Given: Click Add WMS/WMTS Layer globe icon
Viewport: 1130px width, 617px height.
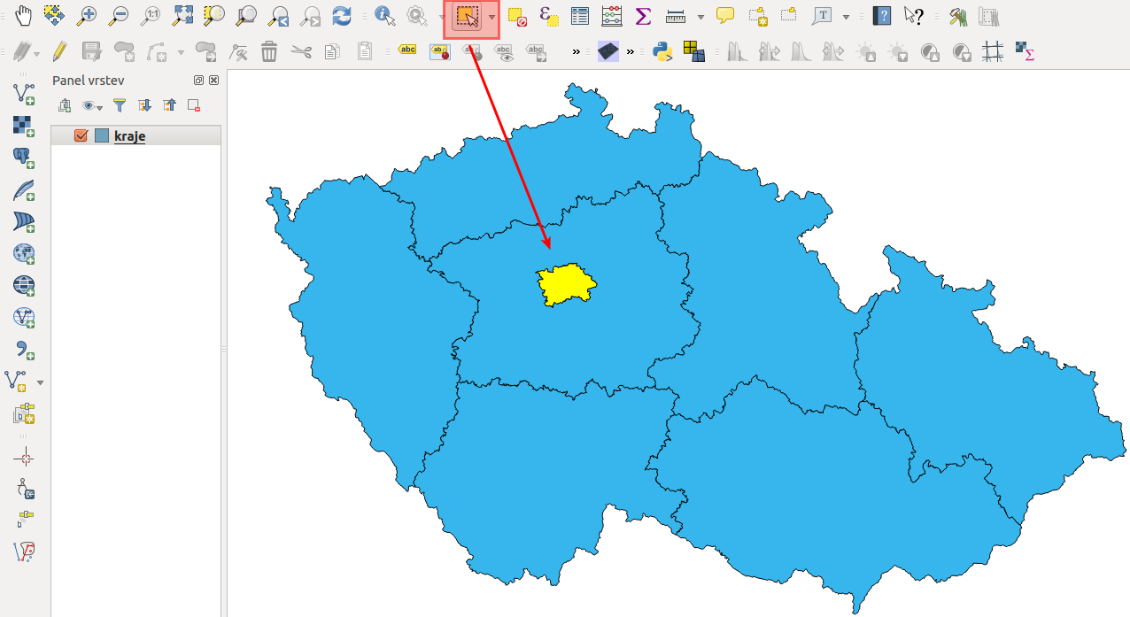Looking at the screenshot, I should click(24, 253).
